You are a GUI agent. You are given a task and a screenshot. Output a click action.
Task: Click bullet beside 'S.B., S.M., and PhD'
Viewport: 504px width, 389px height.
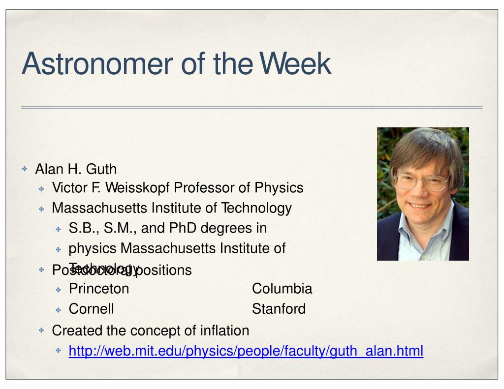coord(58,229)
